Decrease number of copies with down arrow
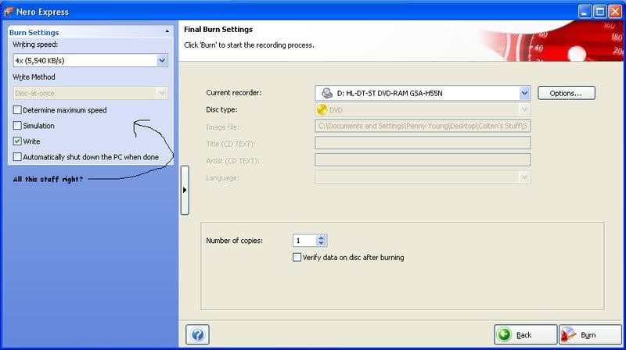 [x=322, y=243]
